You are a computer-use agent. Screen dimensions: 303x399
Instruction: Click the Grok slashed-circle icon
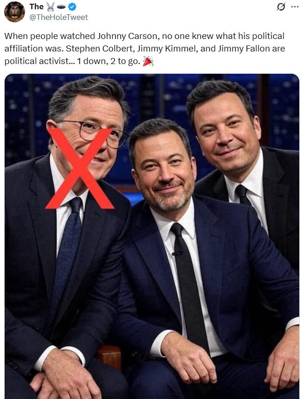[281, 7]
